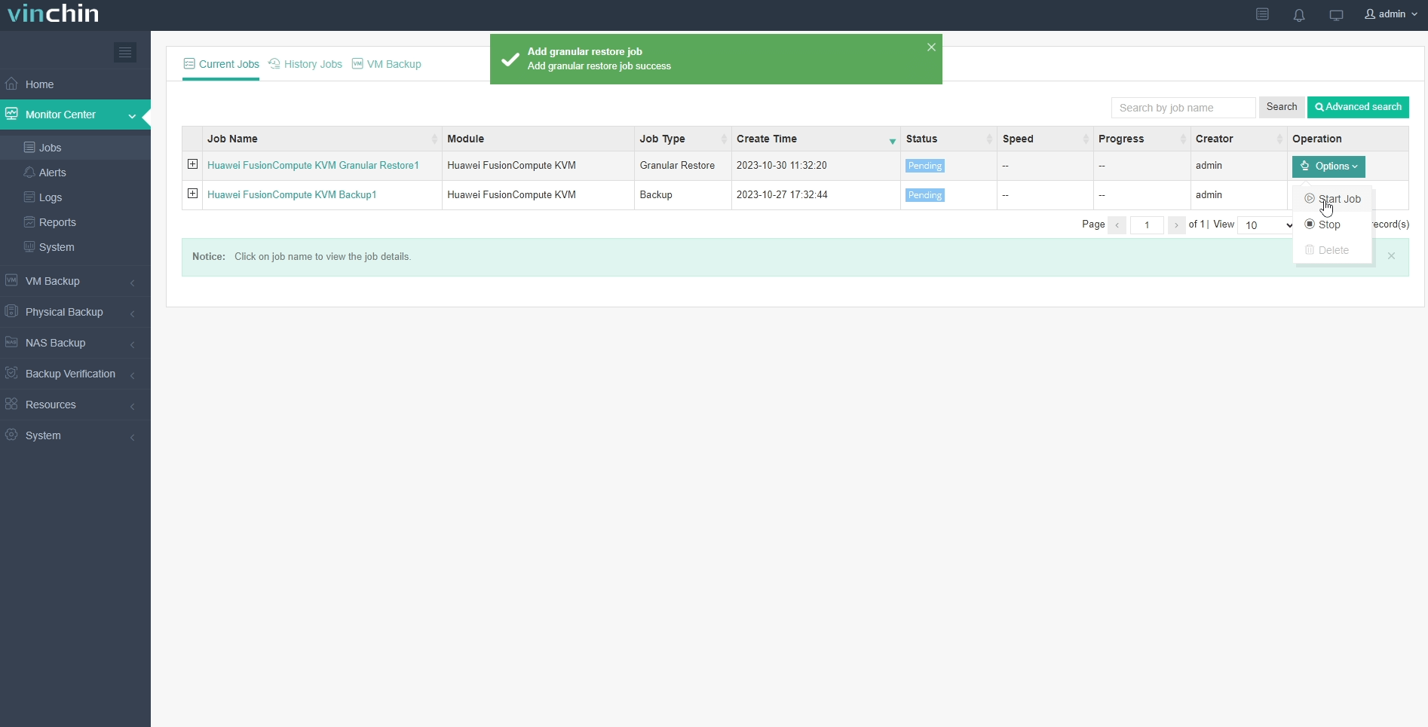Sort table by Job Name column

[x=322, y=139]
